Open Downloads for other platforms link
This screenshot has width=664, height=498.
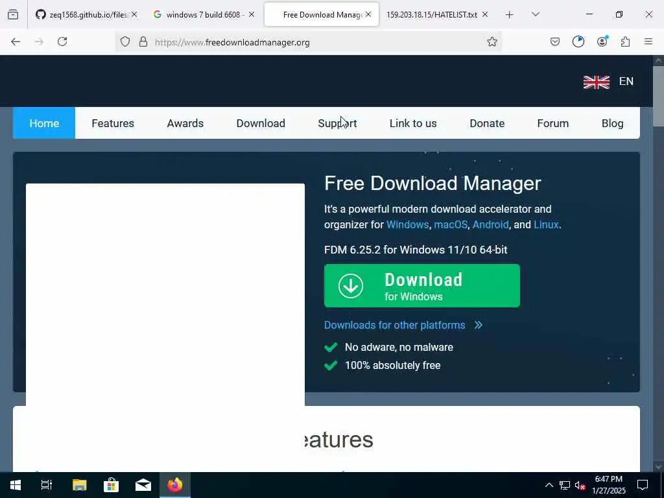click(394, 326)
